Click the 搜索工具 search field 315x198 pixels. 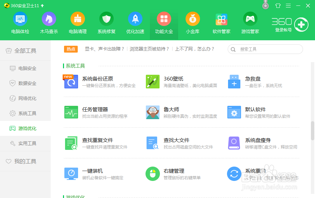pyautogui.click(x=265, y=49)
